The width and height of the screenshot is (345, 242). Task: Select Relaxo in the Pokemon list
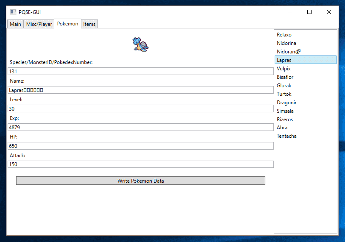point(306,35)
